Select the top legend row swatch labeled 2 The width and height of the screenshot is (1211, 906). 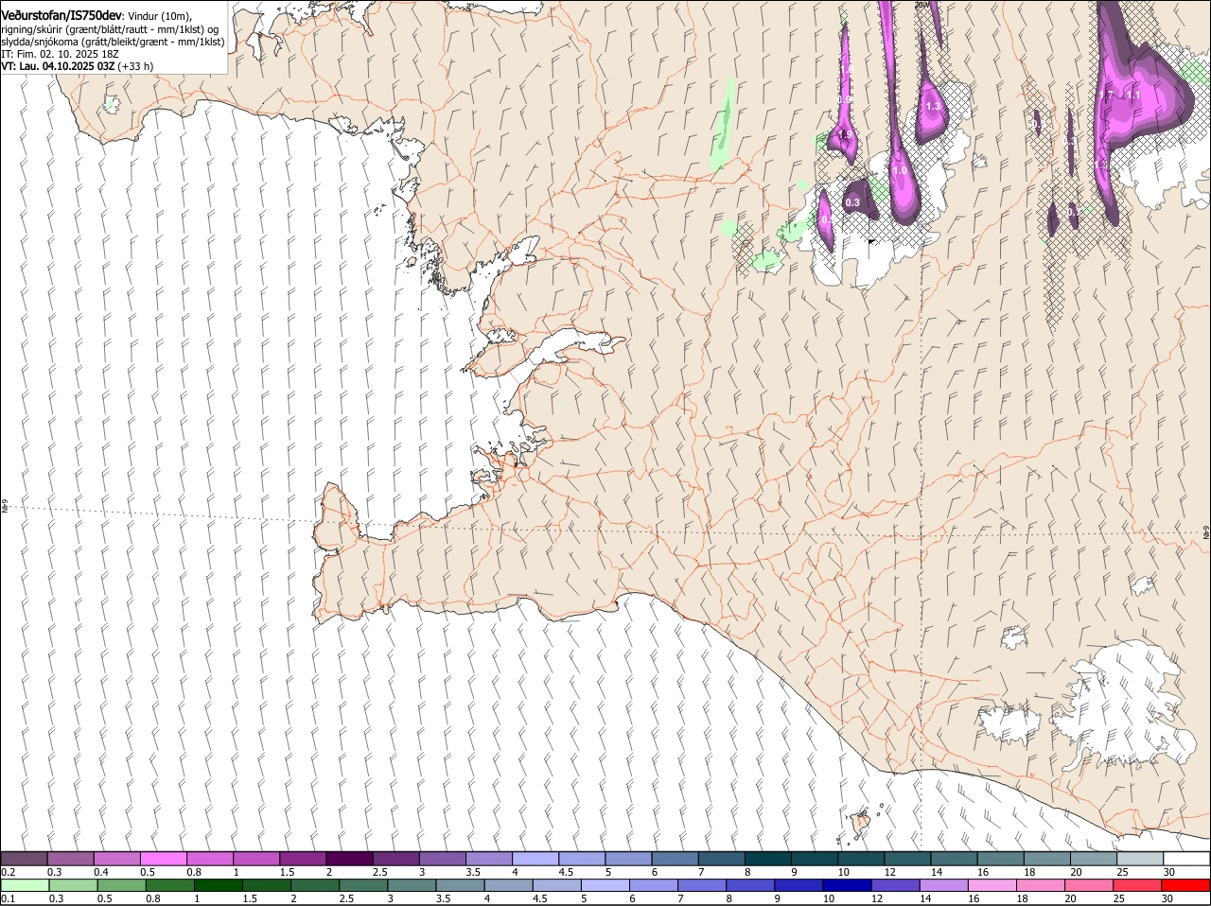coord(349,859)
